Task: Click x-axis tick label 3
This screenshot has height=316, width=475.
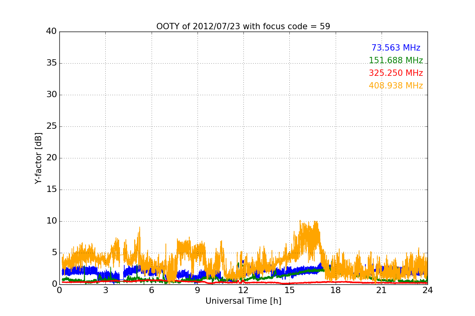Action: [105, 290]
